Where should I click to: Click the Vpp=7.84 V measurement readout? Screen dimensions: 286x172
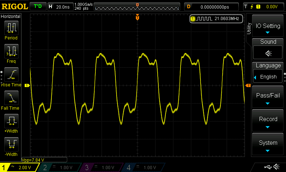tap(33, 160)
